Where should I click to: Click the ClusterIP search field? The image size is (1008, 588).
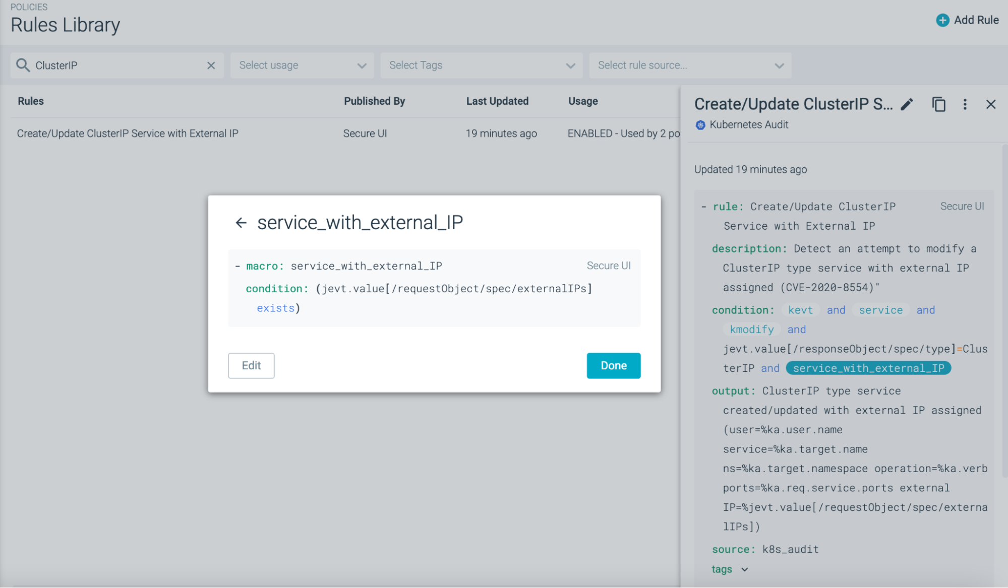pyautogui.click(x=117, y=66)
